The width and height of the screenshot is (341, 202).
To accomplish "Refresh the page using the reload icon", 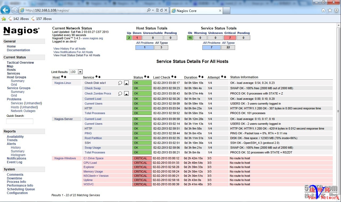I will point(162,10).
